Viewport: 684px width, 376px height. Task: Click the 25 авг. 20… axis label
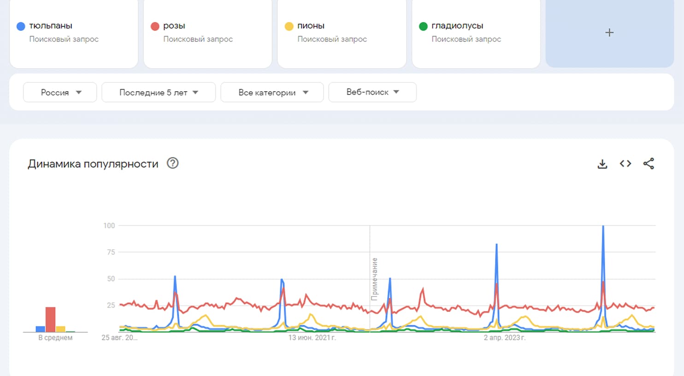[119, 338]
